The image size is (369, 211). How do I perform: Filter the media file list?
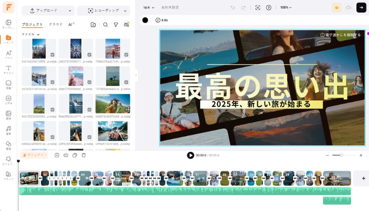pos(116,24)
